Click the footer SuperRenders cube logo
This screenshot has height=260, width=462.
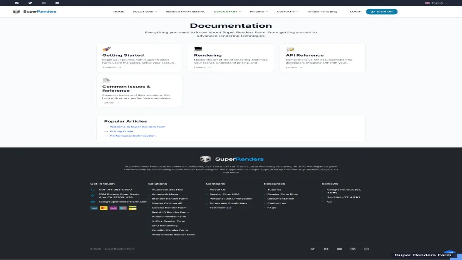(x=206, y=159)
